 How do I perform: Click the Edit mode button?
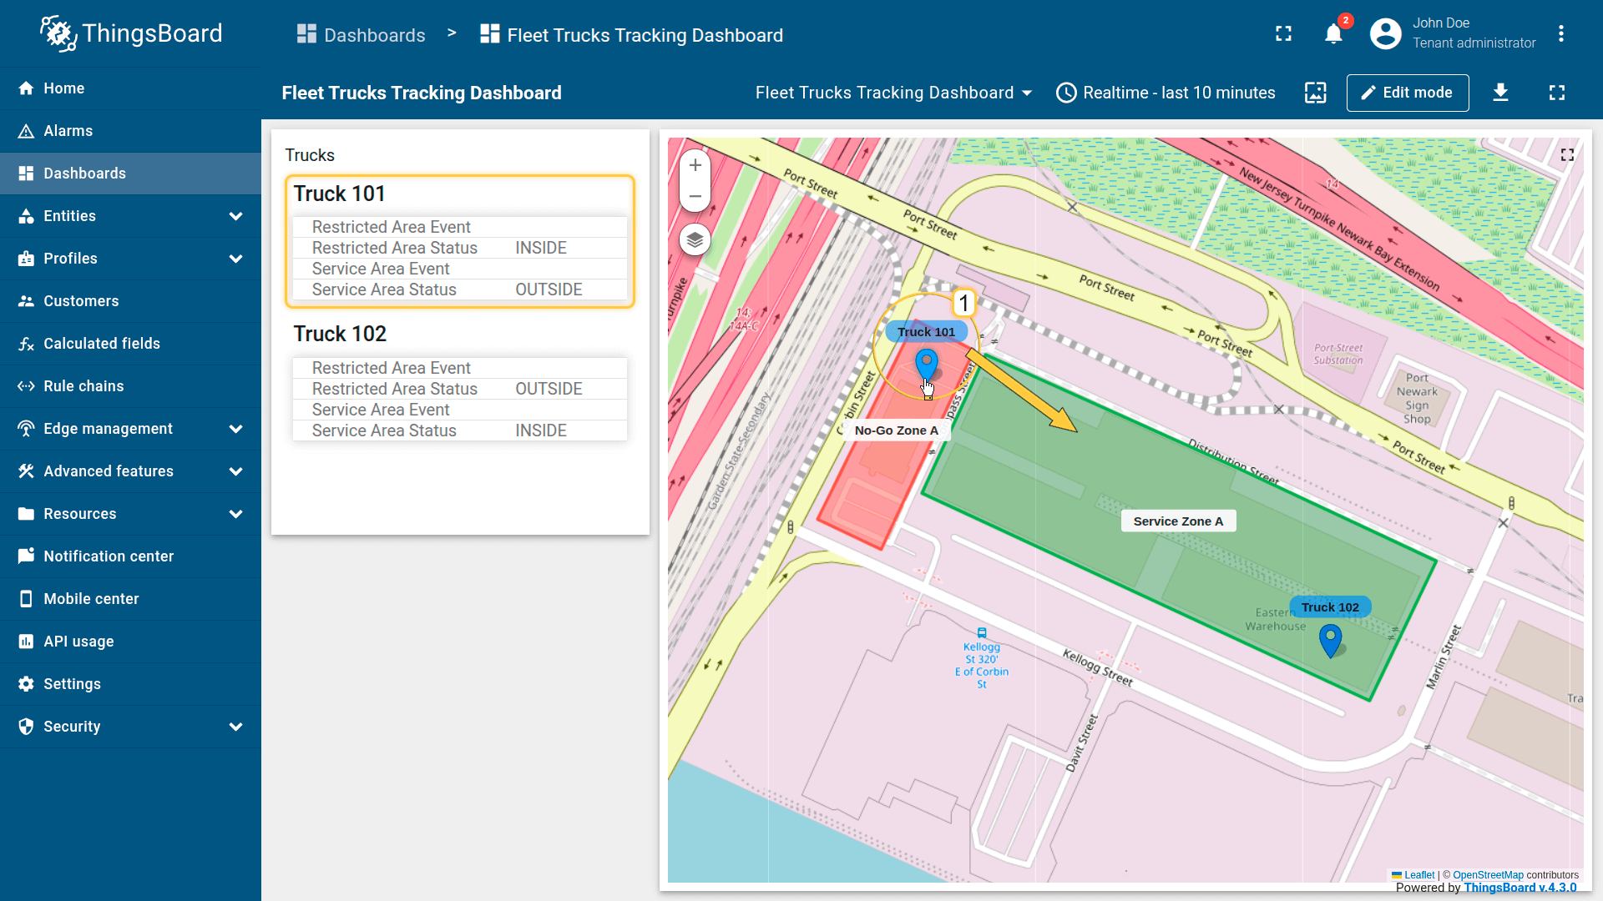pos(1407,93)
